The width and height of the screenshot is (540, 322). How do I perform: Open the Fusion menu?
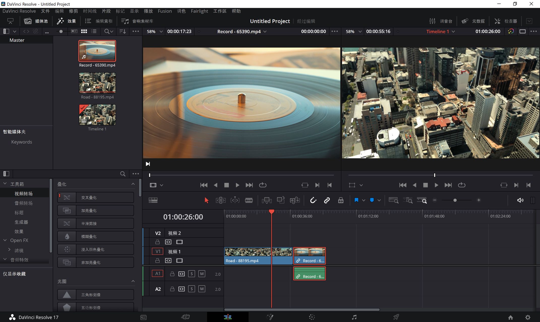165,11
